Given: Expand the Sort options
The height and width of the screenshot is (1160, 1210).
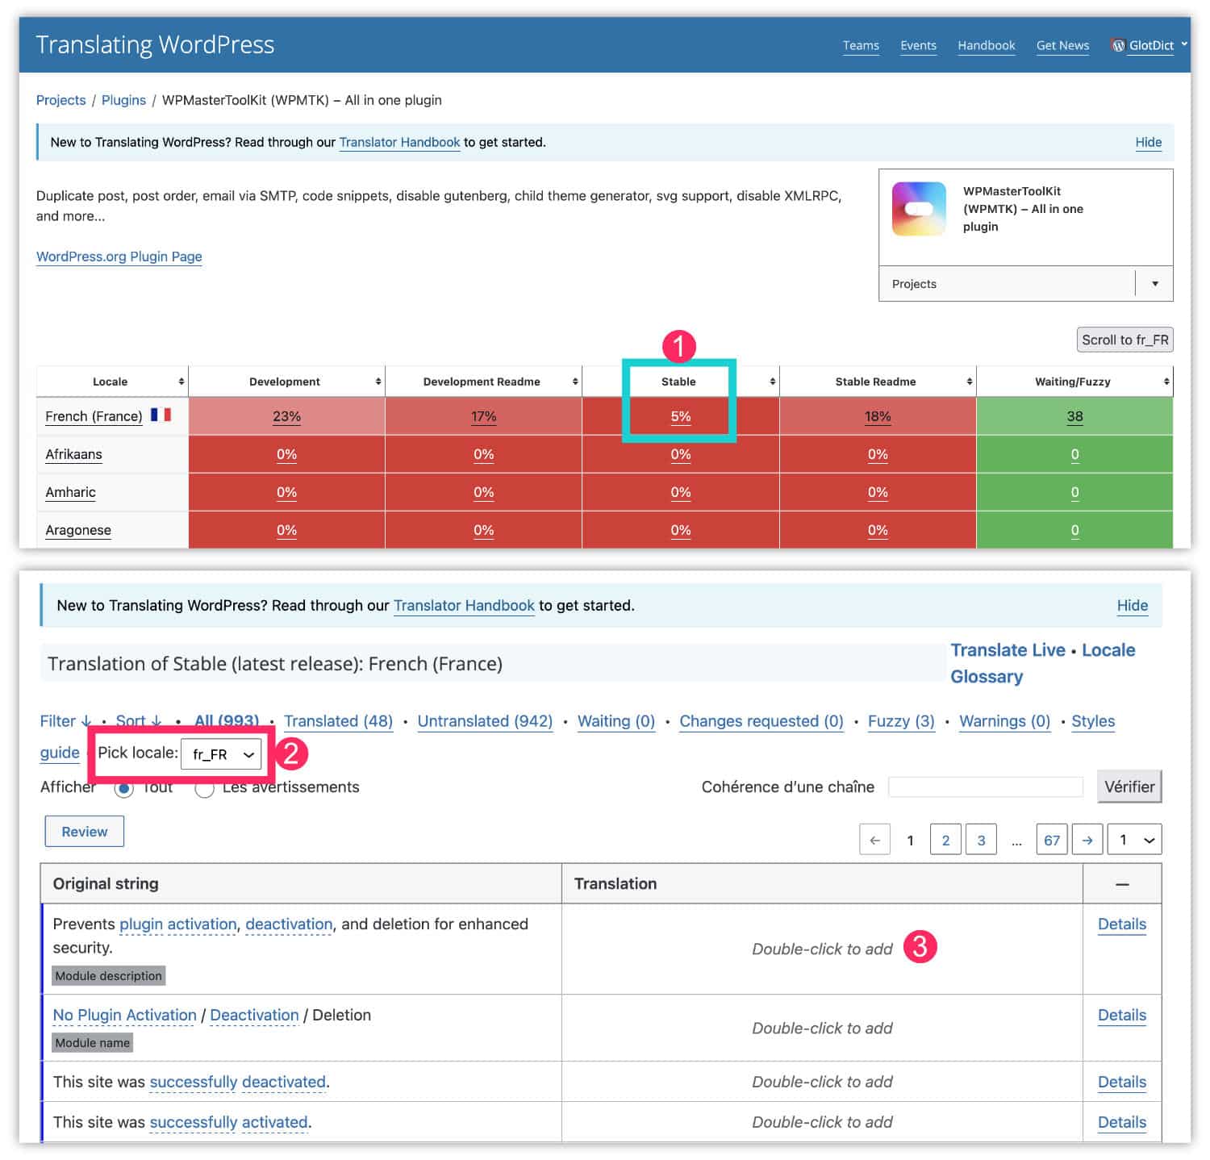Looking at the screenshot, I should (x=139, y=721).
